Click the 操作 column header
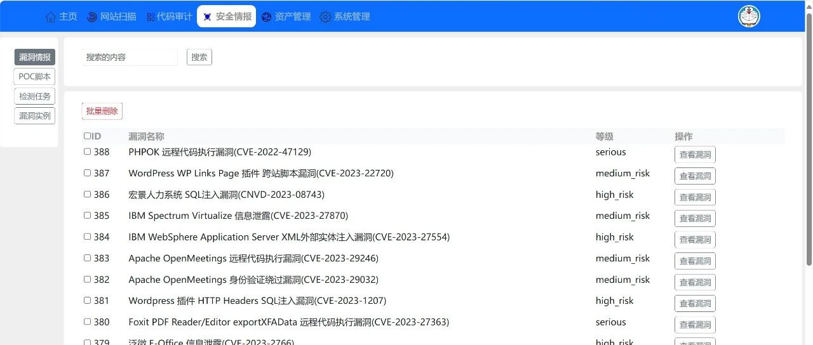This screenshot has width=813, height=345. (683, 136)
